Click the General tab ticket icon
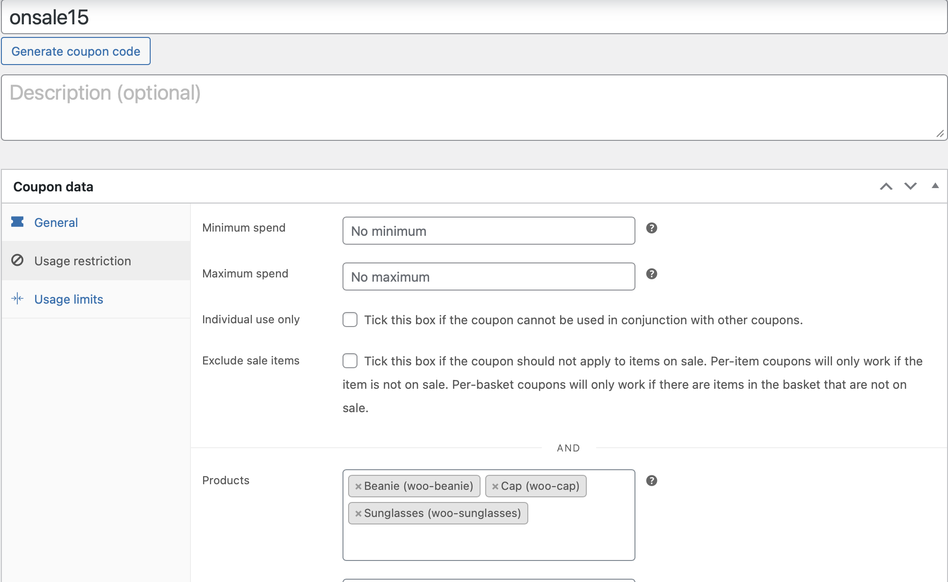This screenshot has width=948, height=582. click(17, 222)
